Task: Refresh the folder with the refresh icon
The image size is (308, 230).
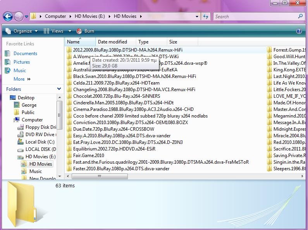Action: tap(206, 17)
